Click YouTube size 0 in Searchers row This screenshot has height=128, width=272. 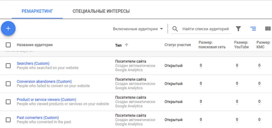coord(237,65)
